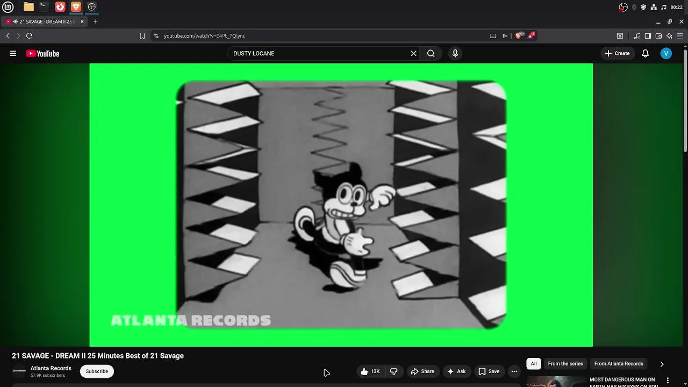Viewport: 688px width, 387px height.
Task: Reload the current page
Action: (29, 35)
